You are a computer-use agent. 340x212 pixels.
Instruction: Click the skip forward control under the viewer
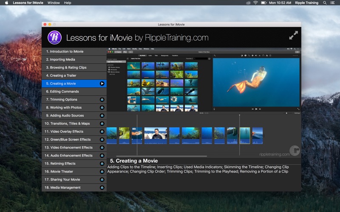pyautogui.click(x=260, y=109)
